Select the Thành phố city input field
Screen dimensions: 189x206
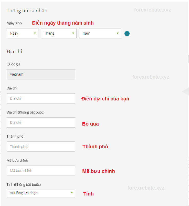tap(41, 147)
